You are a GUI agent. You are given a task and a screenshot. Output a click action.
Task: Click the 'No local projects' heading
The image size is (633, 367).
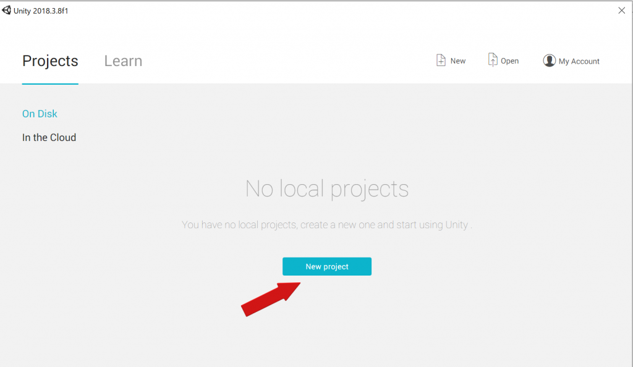tap(327, 188)
